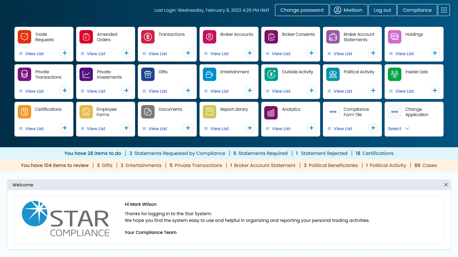Open the Mwilson user menu

point(349,10)
